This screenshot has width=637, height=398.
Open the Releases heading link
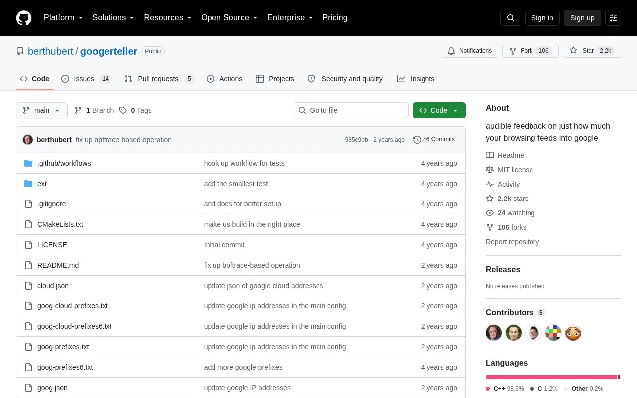[x=503, y=269]
